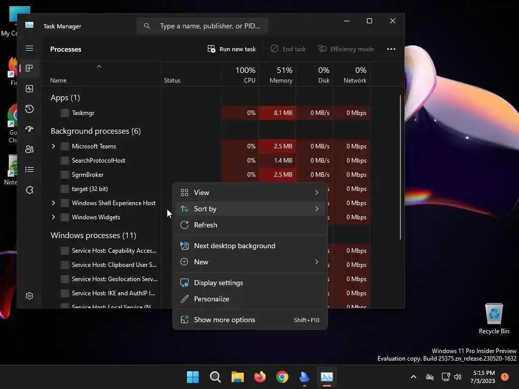Image resolution: width=519 pixels, height=389 pixels.
Task: Focus the name, publisher, or PID search field
Action: pos(202,26)
